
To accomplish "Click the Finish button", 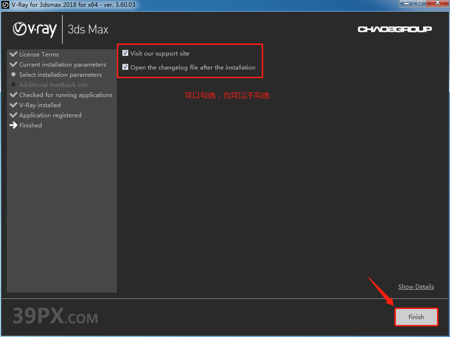I will pos(416,317).
